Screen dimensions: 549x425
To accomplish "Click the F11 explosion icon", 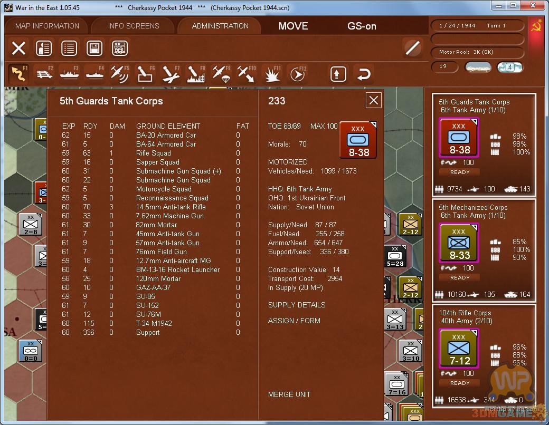I will click(x=272, y=74).
